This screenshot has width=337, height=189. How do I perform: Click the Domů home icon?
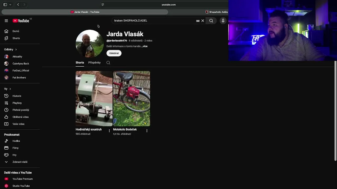6,31
